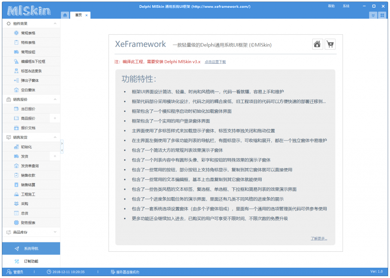Open the grid layout icon at top right

382,15
